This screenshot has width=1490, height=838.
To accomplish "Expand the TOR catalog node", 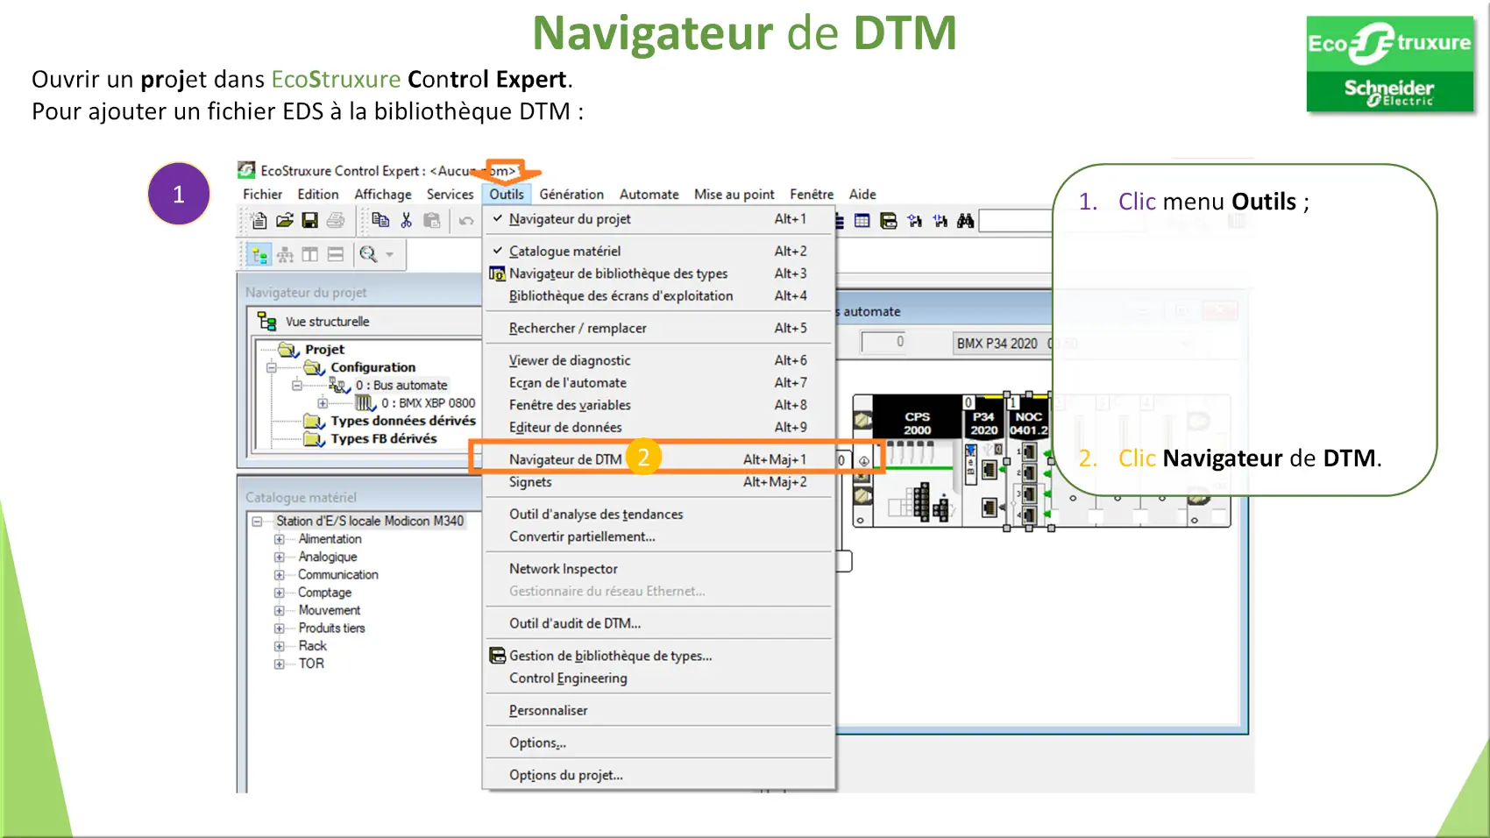I will 279,664.
